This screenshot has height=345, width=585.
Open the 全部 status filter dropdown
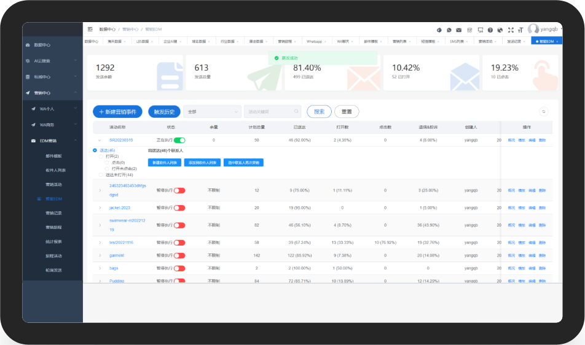(x=212, y=112)
